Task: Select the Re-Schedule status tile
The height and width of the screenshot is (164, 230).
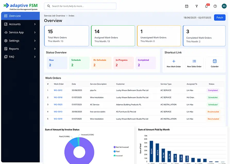Action: coord(101,63)
